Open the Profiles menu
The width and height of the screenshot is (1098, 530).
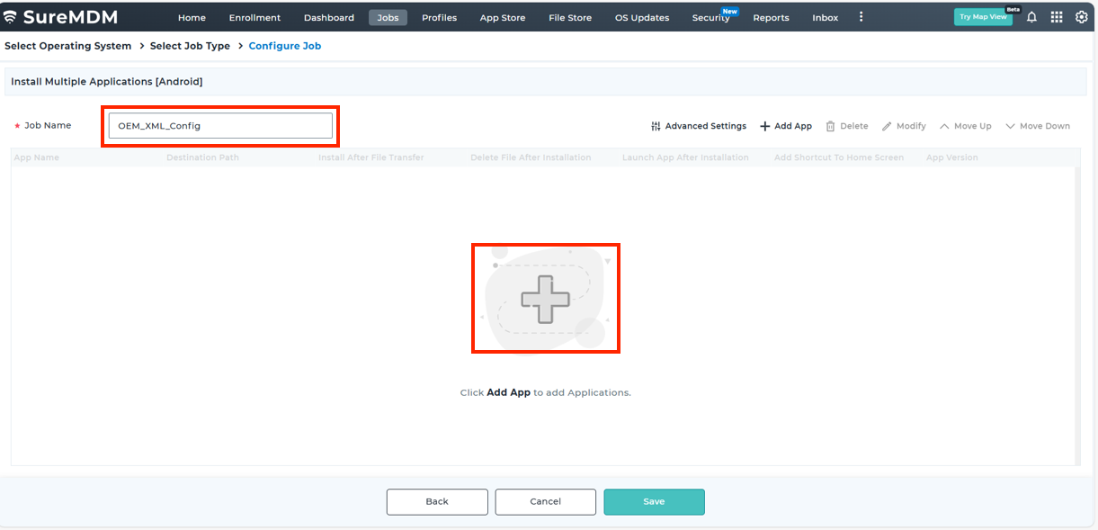[x=439, y=18]
